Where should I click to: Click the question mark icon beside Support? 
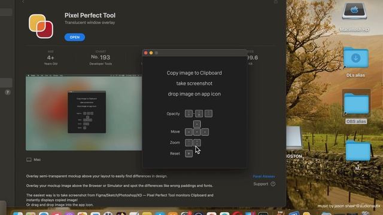[273, 184]
